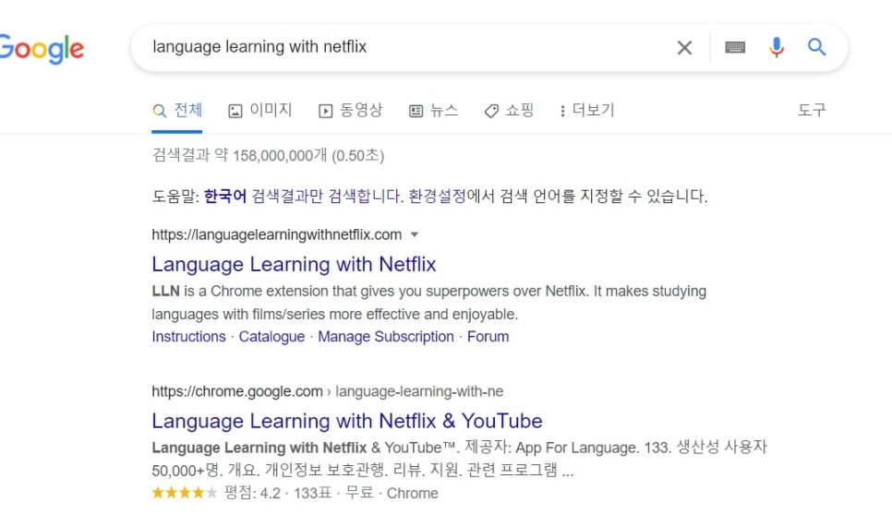Click the Google logo
The width and height of the screenshot is (892, 515).
click(x=42, y=48)
